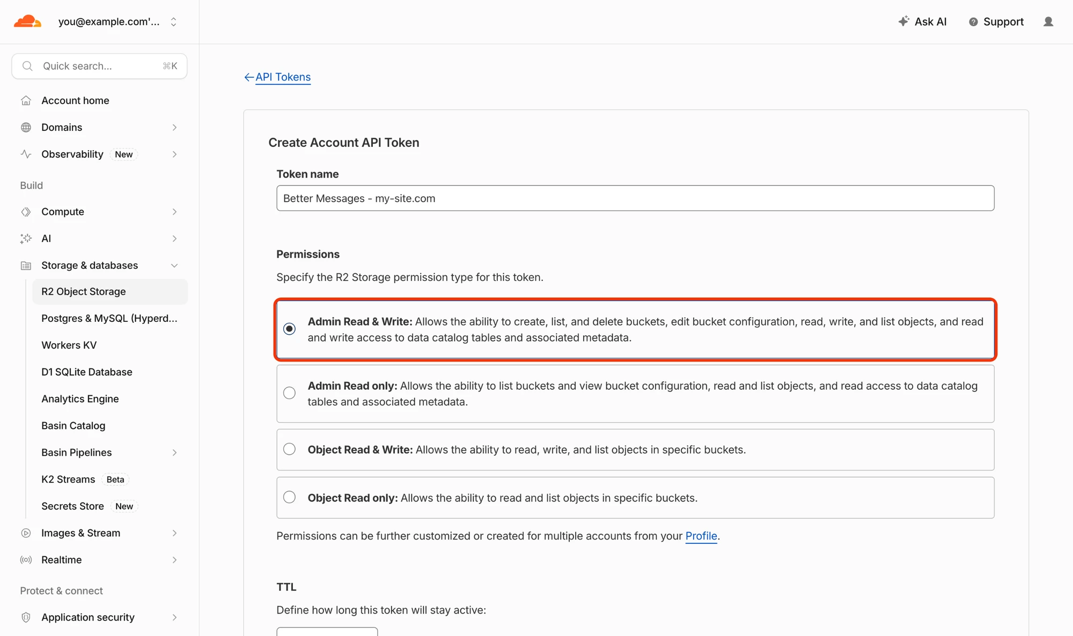1073x636 pixels.
Task: Open Basin Catalog menu item
Action: (x=74, y=426)
